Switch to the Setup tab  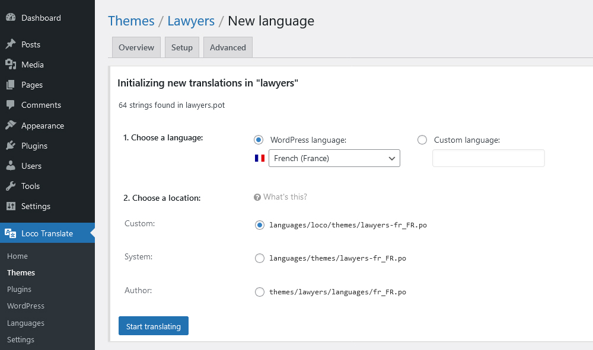click(181, 47)
